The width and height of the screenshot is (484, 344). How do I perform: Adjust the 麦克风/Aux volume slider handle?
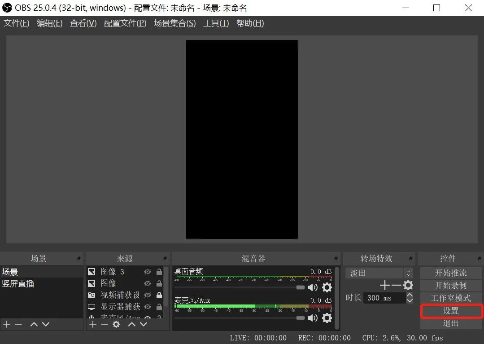click(x=301, y=318)
